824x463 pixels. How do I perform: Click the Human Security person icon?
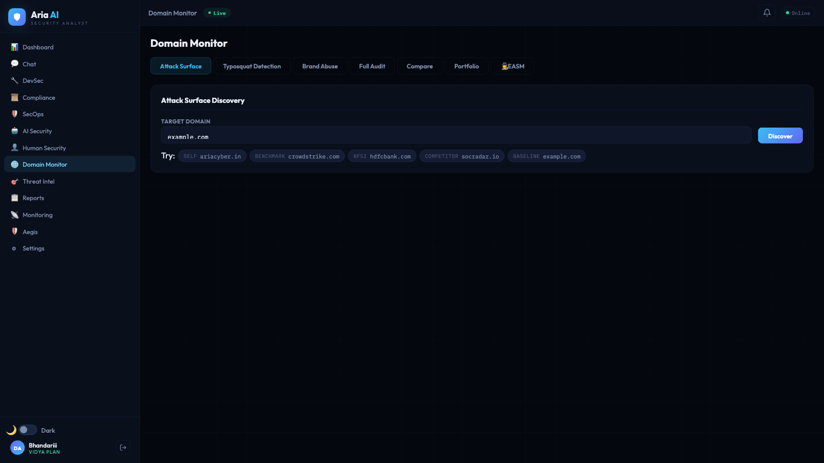(x=14, y=148)
